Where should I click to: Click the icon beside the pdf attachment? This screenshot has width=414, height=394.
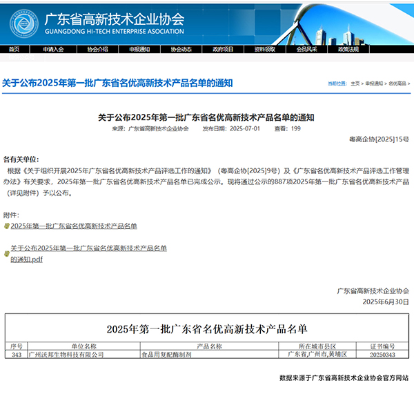(x=7, y=254)
